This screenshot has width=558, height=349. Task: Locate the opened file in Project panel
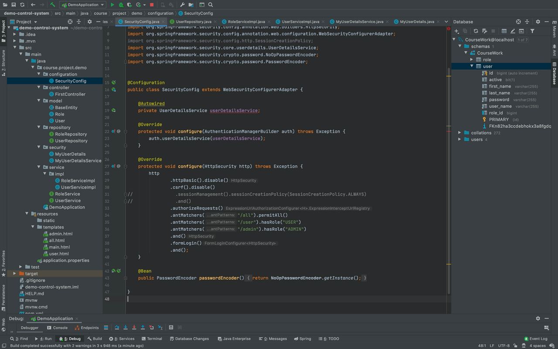pos(70,21)
